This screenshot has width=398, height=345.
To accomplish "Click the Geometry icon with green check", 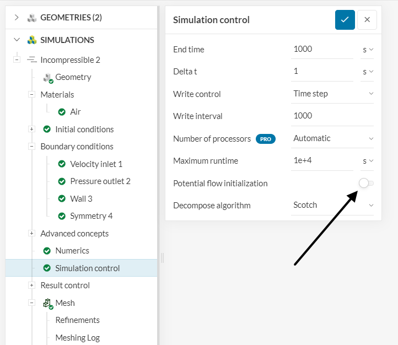I will [x=48, y=78].
